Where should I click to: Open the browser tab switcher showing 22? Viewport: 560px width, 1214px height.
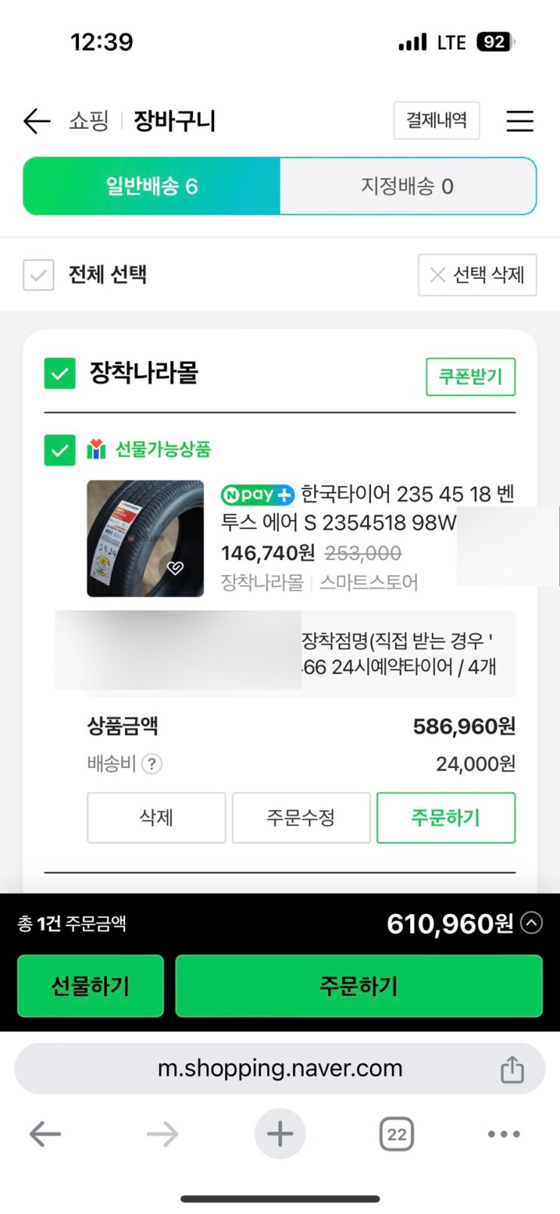(396, 1133)
